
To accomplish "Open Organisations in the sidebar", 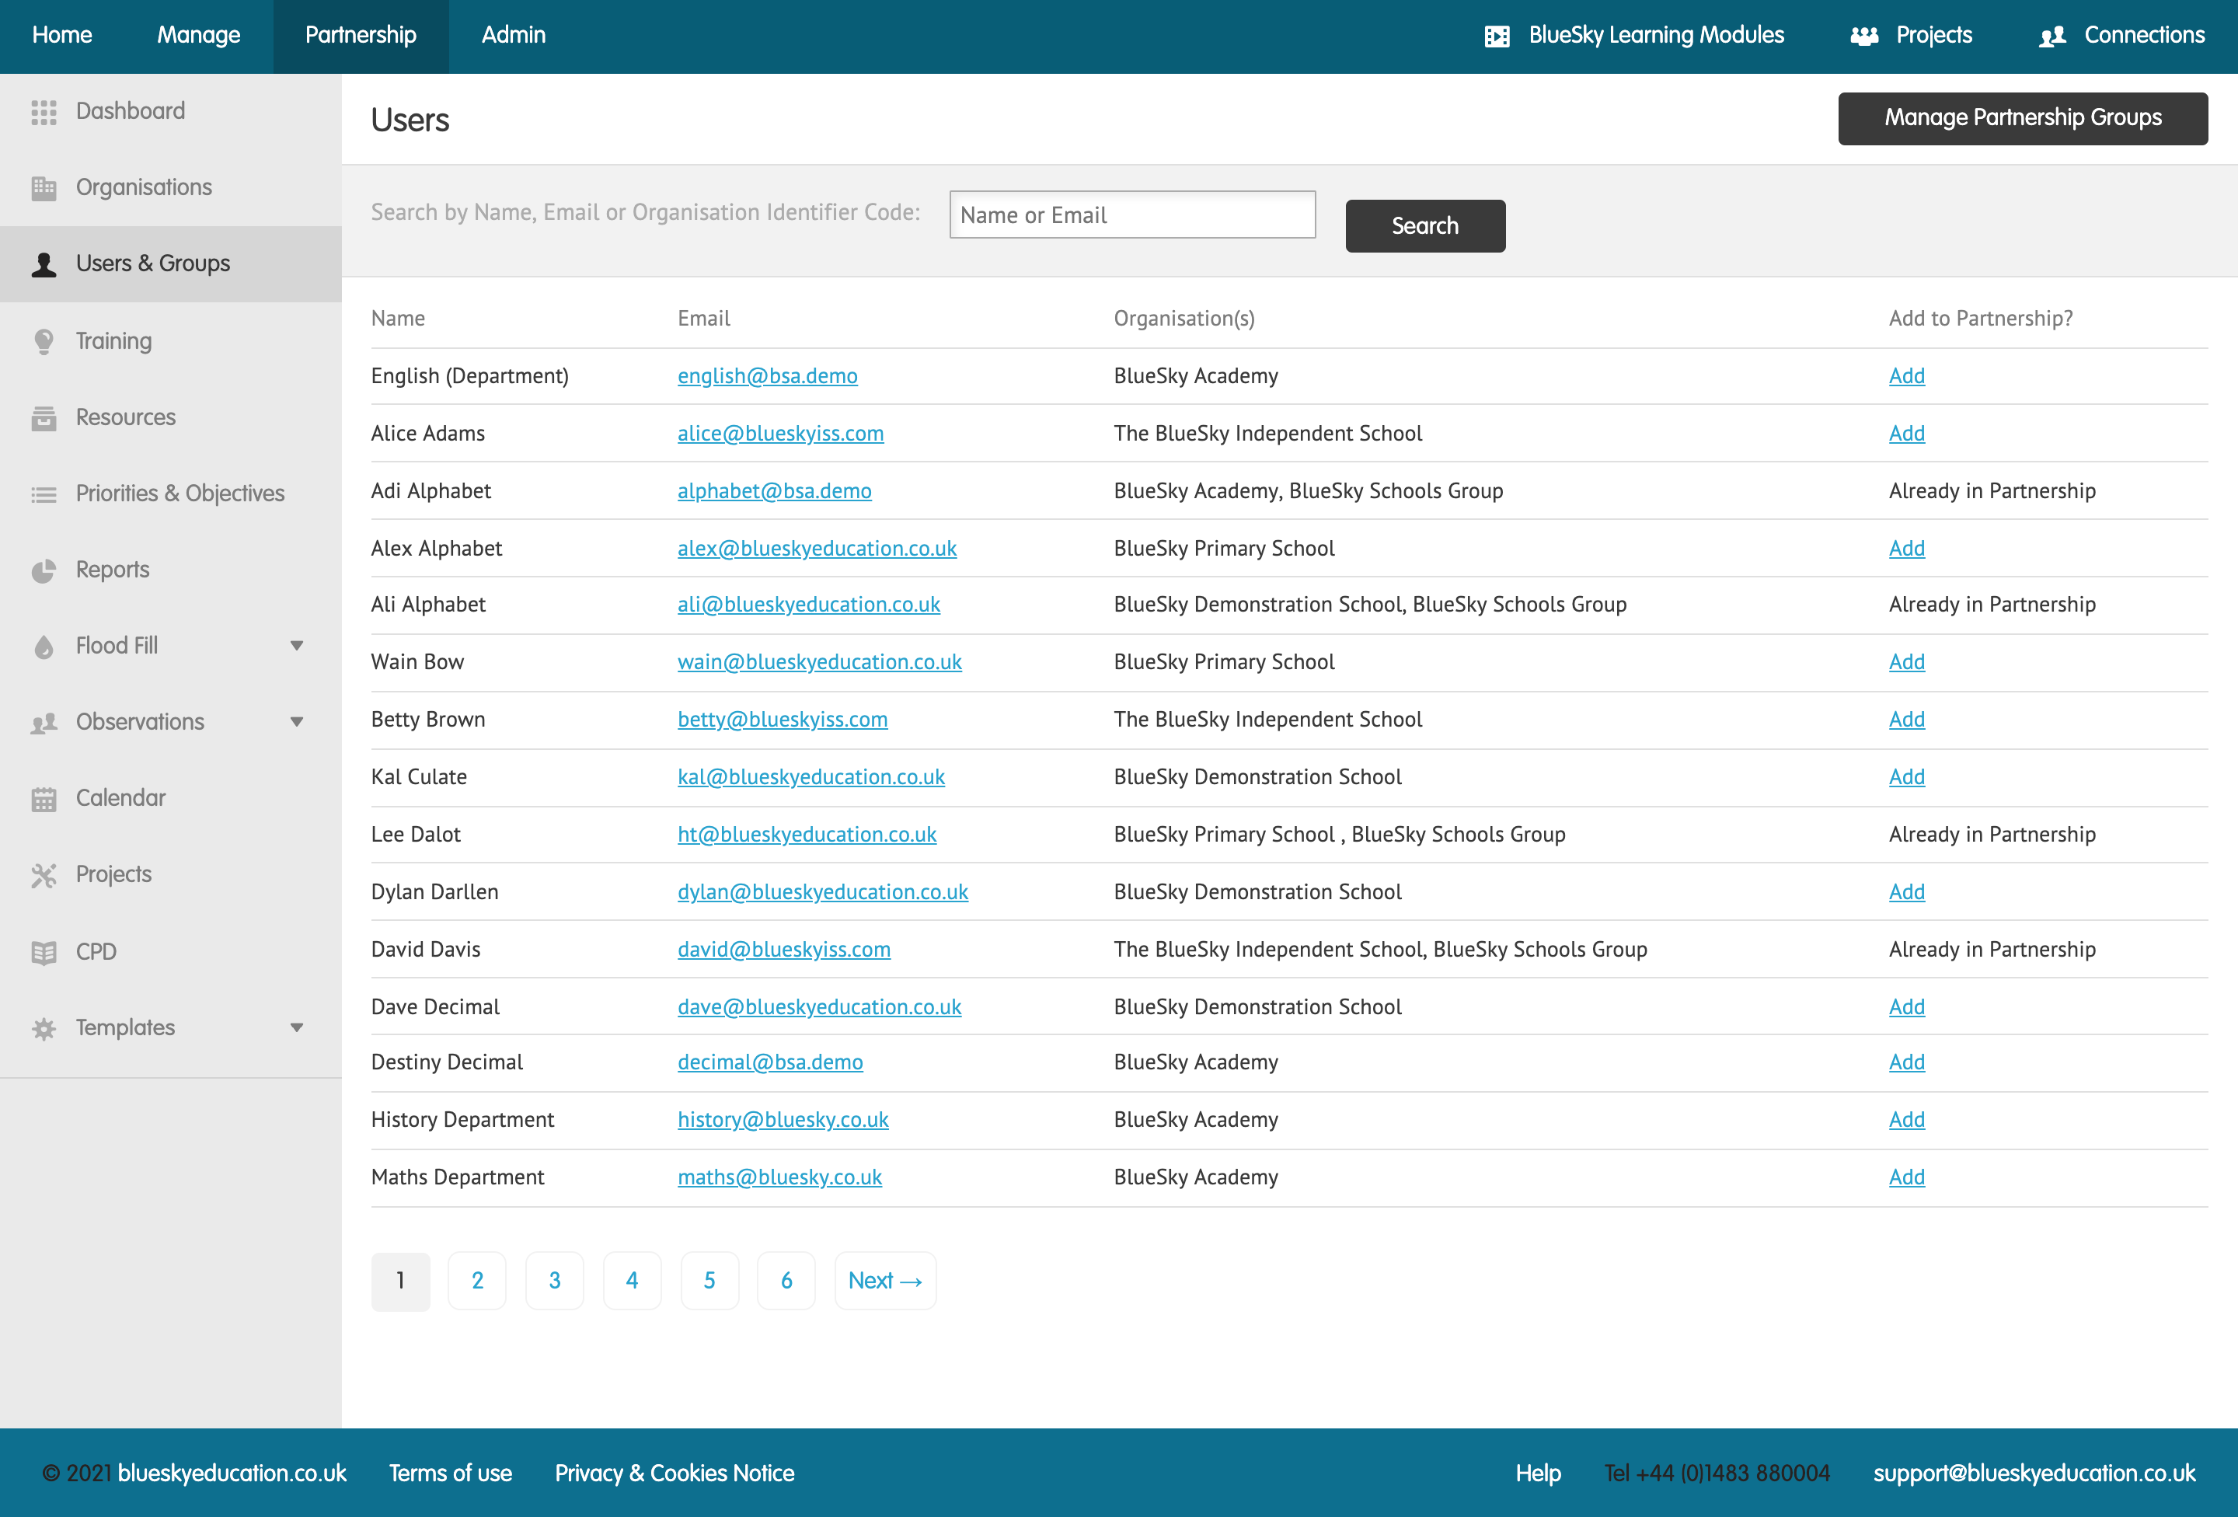I will 170,188.
